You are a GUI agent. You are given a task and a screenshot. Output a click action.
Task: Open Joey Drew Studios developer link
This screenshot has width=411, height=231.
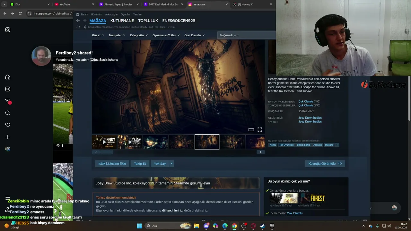[x=310, y=118]
